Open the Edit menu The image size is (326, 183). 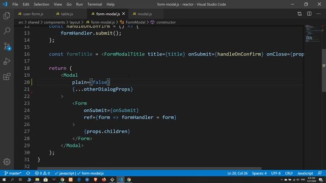pos(26,4)
